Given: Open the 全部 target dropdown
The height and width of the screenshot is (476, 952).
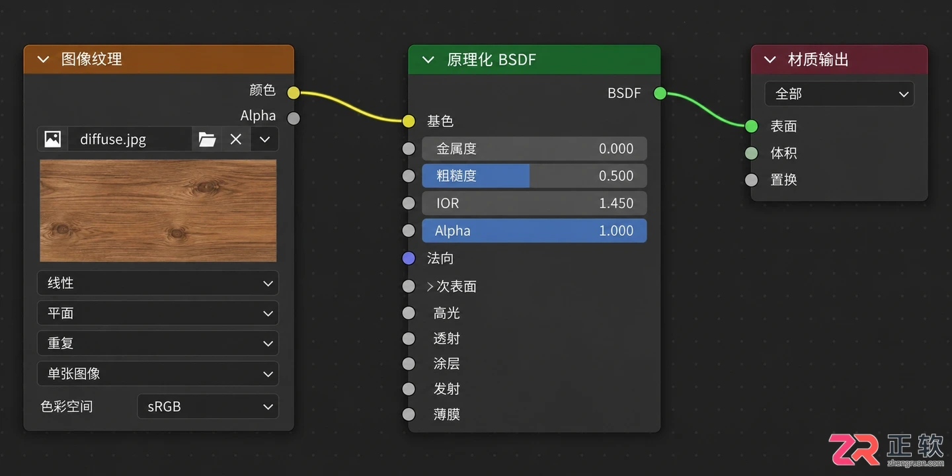Looking at the screenshot, I should point(840,94).
